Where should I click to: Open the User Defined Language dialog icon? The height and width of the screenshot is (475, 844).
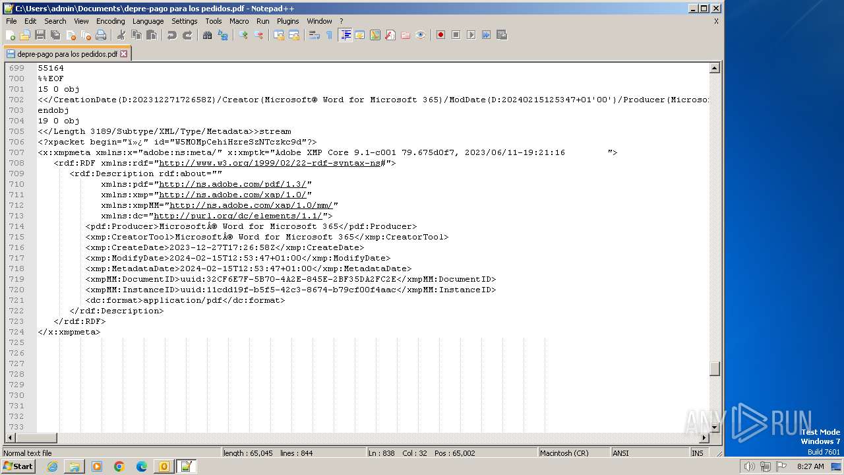360,35
